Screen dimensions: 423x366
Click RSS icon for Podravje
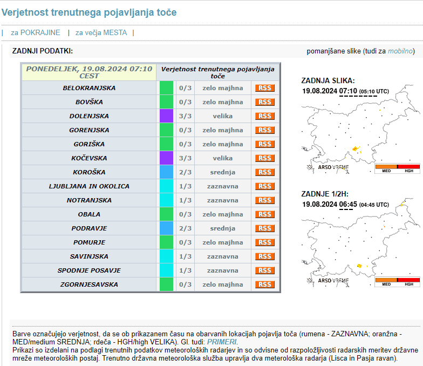[x=265, y=228]
